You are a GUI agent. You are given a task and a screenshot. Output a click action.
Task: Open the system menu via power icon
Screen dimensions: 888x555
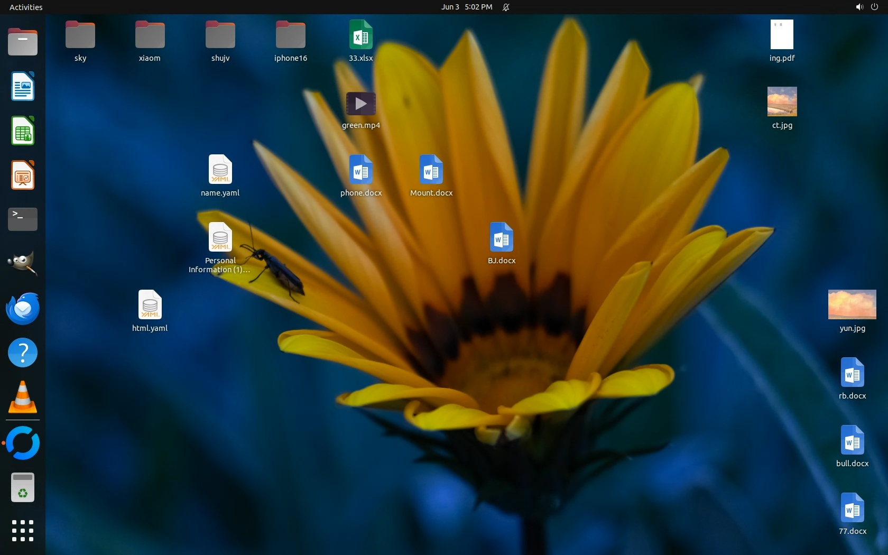point(874,7)
